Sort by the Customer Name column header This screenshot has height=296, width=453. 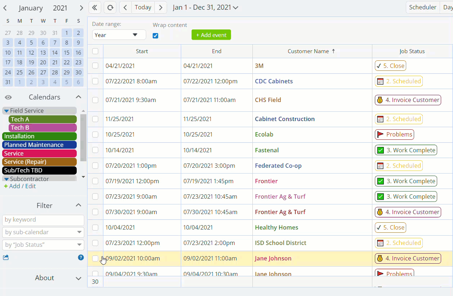point(308,51)
